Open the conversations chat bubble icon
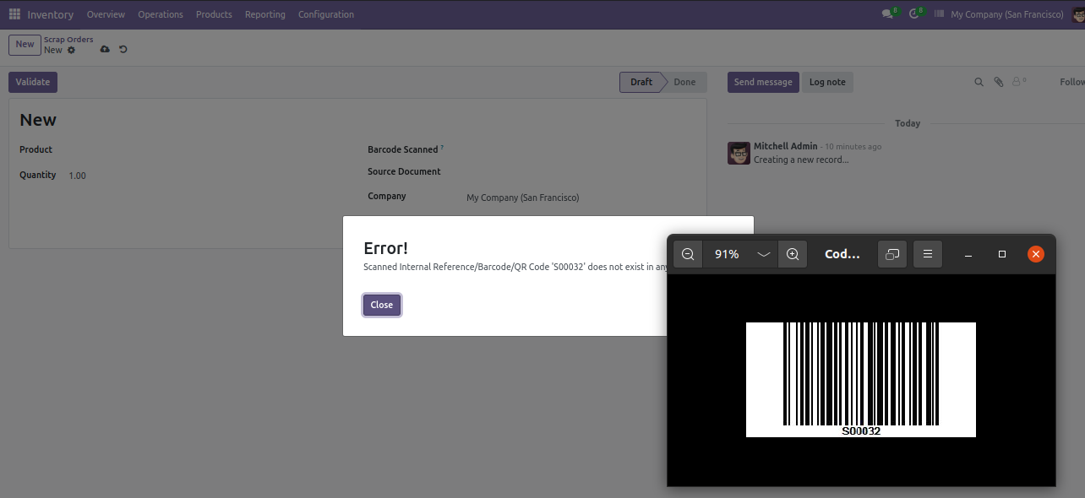 click(x=889, y=14)
